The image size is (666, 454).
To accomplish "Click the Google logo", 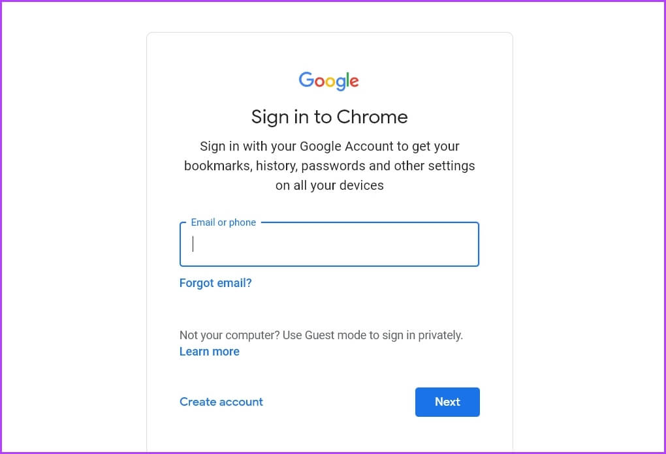I will tap(329, 81).
